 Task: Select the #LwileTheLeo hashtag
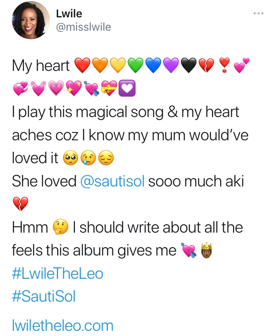[x=58, y=274]
